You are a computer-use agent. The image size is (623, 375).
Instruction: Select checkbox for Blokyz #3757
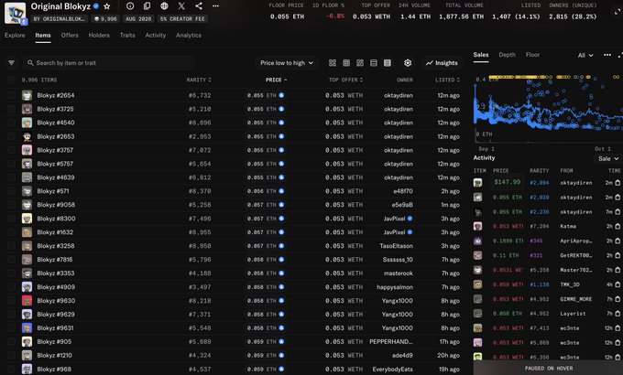(x=11, y=150)
